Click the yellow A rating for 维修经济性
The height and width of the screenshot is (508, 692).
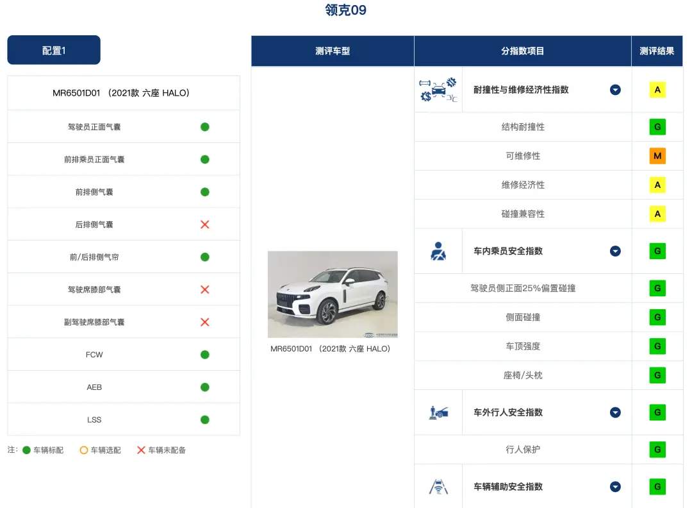[x=657, y=185]
